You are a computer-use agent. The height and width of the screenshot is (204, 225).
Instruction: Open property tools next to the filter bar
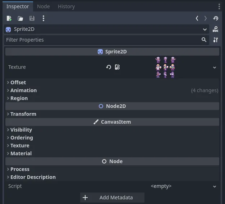click(215, 40)
